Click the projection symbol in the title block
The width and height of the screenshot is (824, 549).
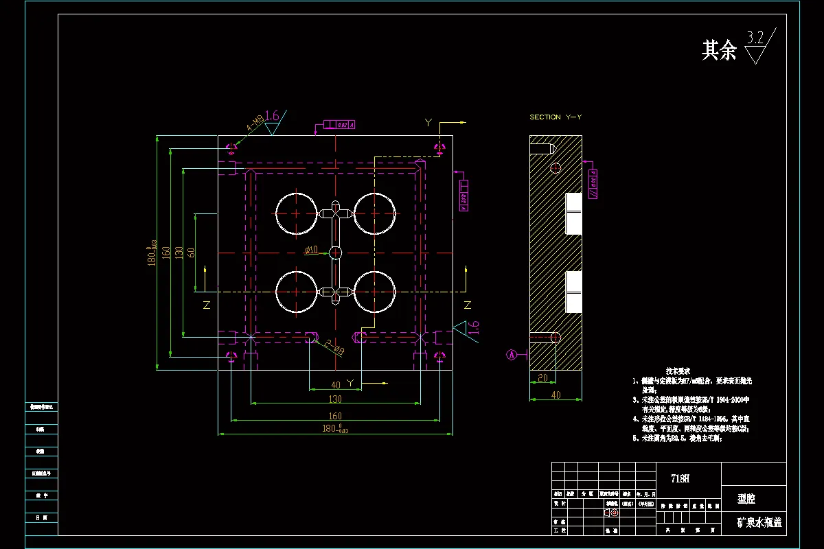pyautogui.click(x=611, y=512)
